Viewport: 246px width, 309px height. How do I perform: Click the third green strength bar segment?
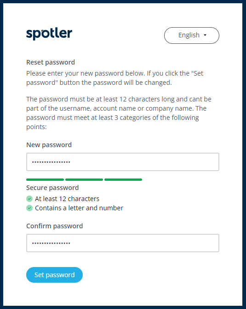coord(123,179)
